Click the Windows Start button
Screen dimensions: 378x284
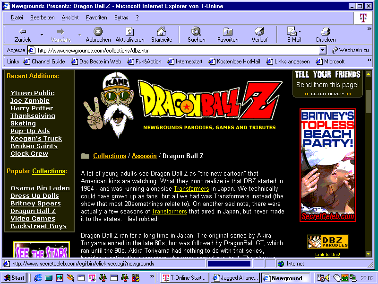14,278
